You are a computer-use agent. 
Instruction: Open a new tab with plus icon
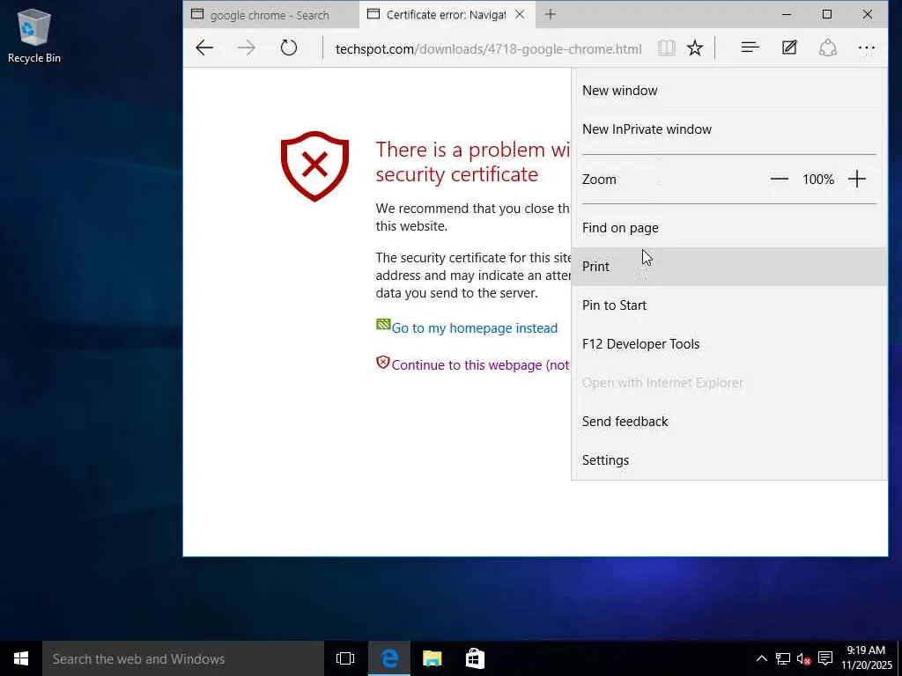click(551, 14)
